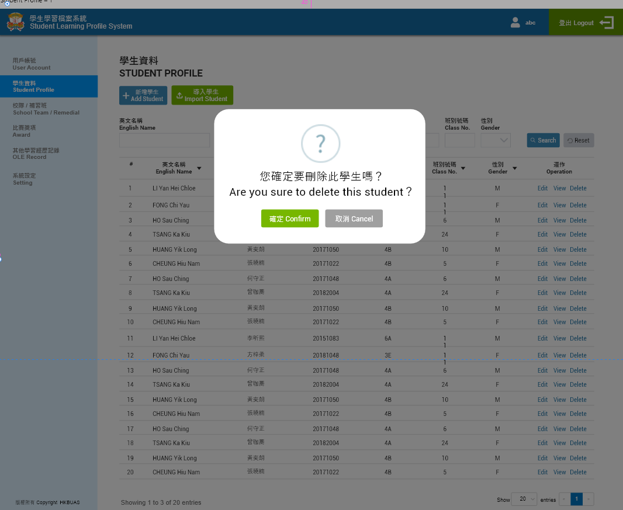Click the Reset button with undo icon

(x=578, y=140)
